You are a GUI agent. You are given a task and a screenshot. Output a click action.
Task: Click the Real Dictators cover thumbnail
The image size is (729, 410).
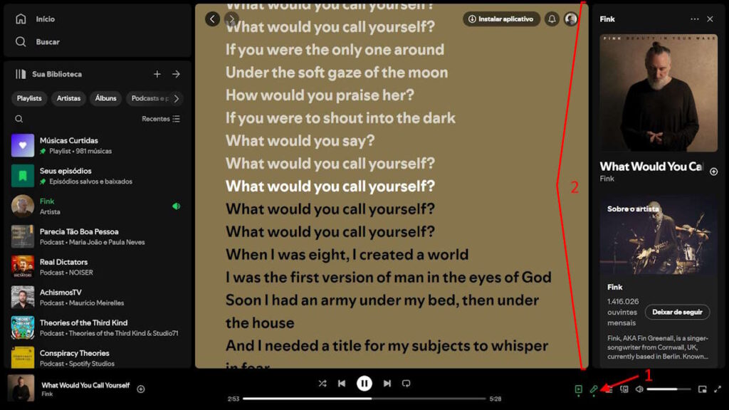(x=23, y=267)
